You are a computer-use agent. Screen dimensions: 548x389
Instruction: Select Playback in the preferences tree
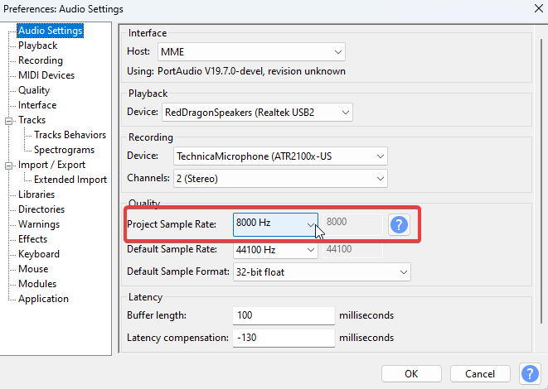click(x=38, y=46)
